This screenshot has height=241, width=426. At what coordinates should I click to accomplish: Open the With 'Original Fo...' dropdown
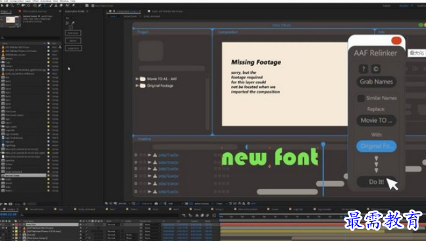click(x=376, y=146)
